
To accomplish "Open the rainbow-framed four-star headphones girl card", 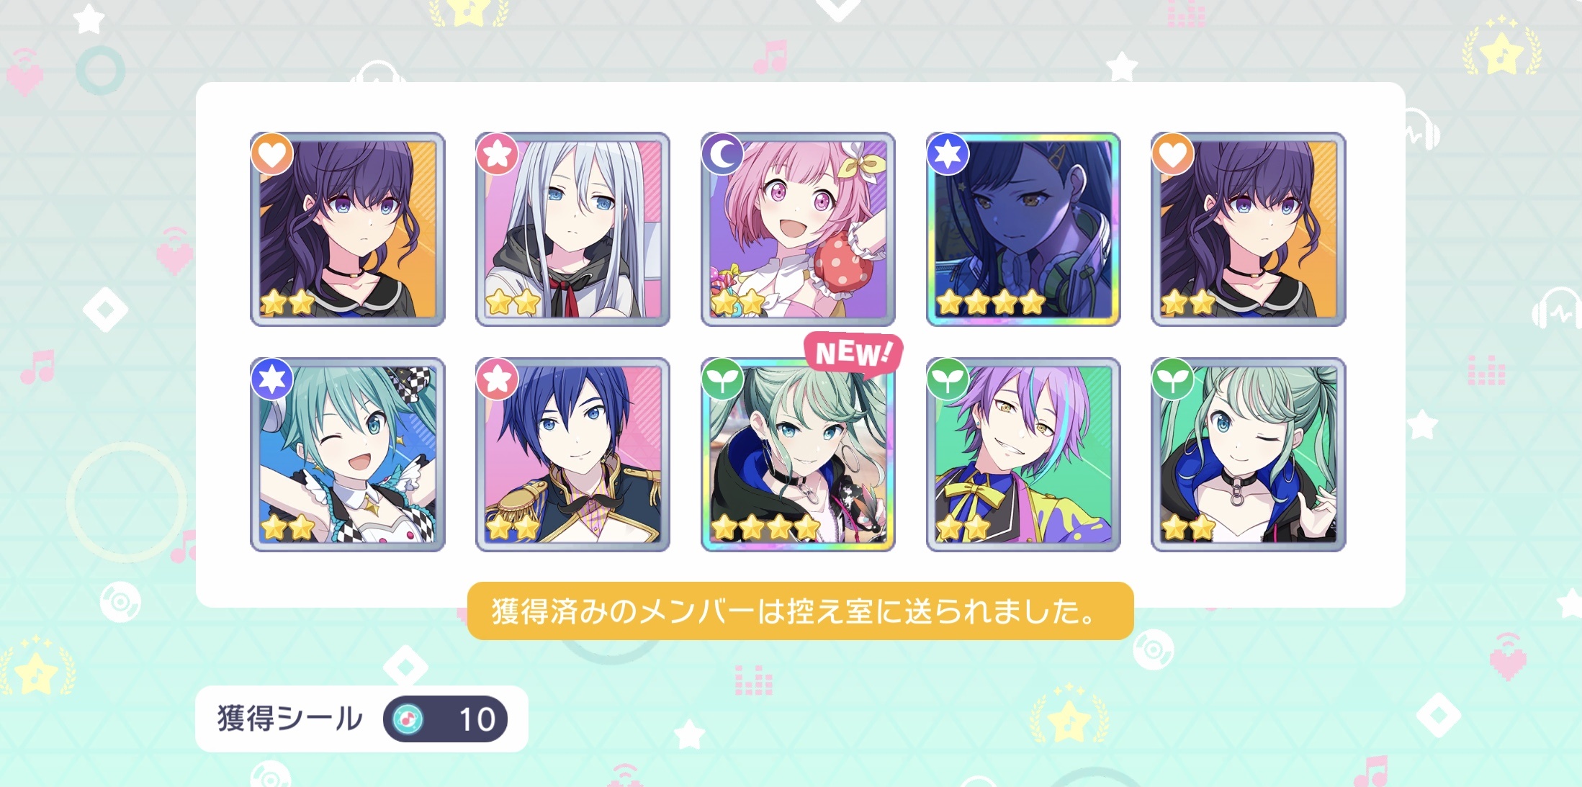I will 1023,229.
